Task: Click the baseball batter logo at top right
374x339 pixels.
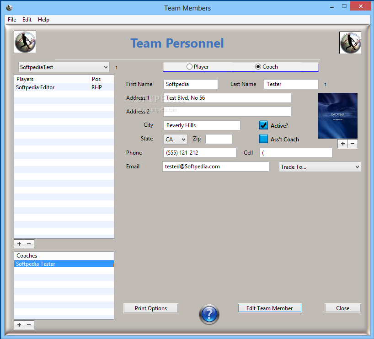Action: pos(350,43)
